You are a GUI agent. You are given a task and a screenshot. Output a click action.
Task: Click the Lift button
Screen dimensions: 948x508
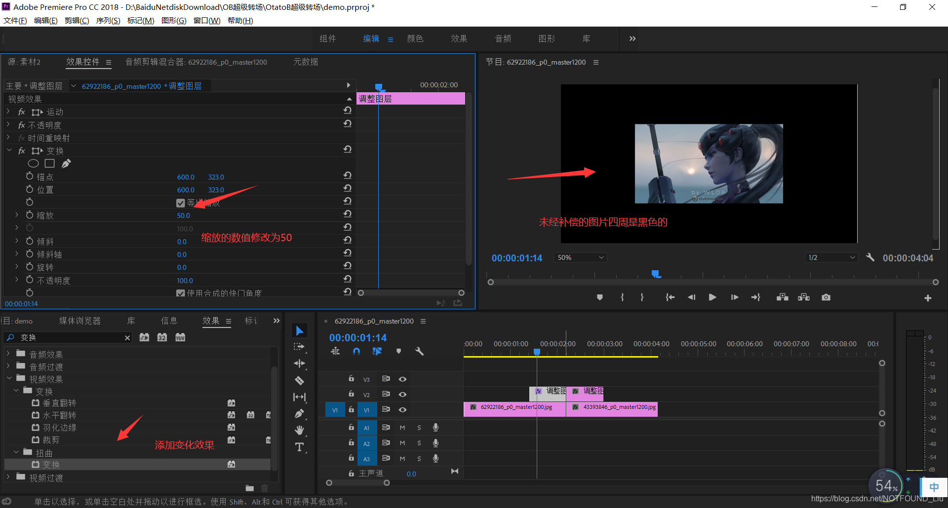782,297
